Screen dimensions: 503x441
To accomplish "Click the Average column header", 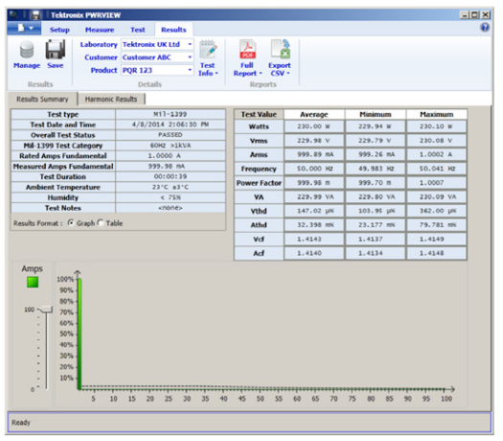I will pyautogui.click(x=313, y=114).
